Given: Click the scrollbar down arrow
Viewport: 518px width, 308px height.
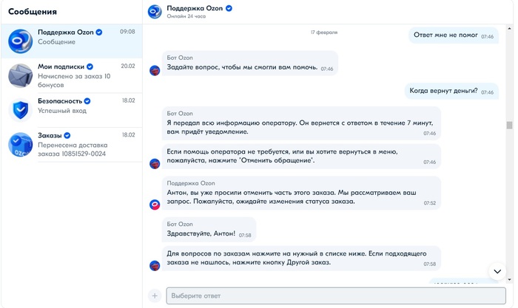Looking at the screenshot, I should click(x=509, y=280).
